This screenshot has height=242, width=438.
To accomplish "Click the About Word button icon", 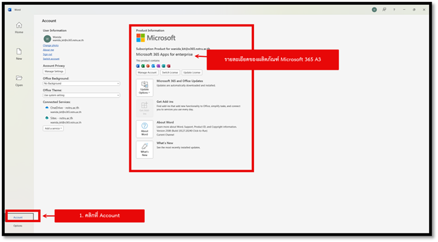I will [144, 129].
